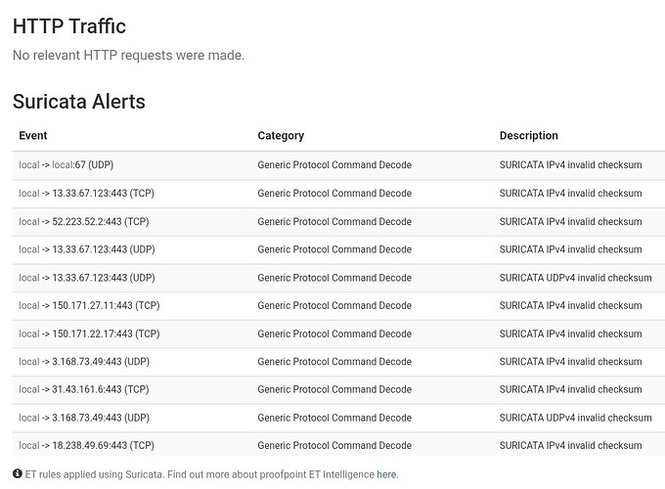Screen dimensions: 665x489
Task: Click the Category cell for 31.43.161.6 row
Action: point(334,390)
